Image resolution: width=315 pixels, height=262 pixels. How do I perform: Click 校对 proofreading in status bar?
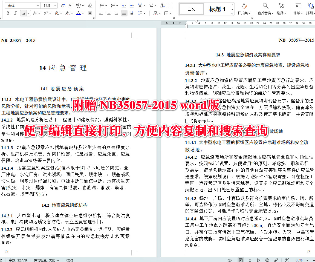point(70,260)
